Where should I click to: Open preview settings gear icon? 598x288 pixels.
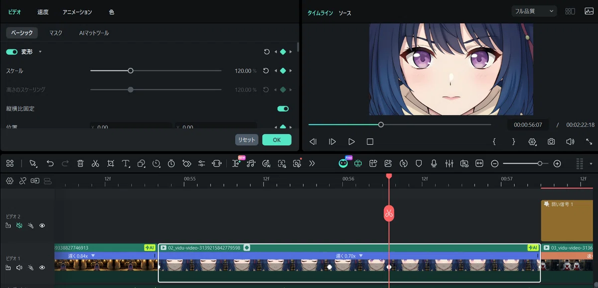[x=532, y=142]
